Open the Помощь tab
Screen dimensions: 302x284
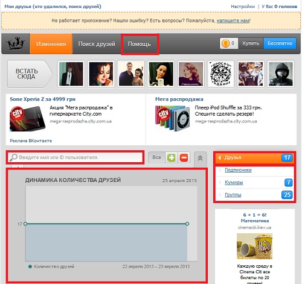140,44
